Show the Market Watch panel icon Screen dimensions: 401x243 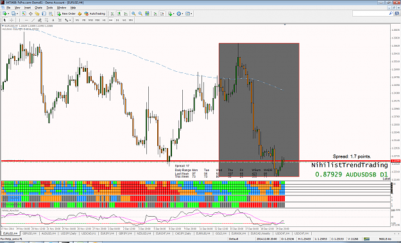[24, 13]
